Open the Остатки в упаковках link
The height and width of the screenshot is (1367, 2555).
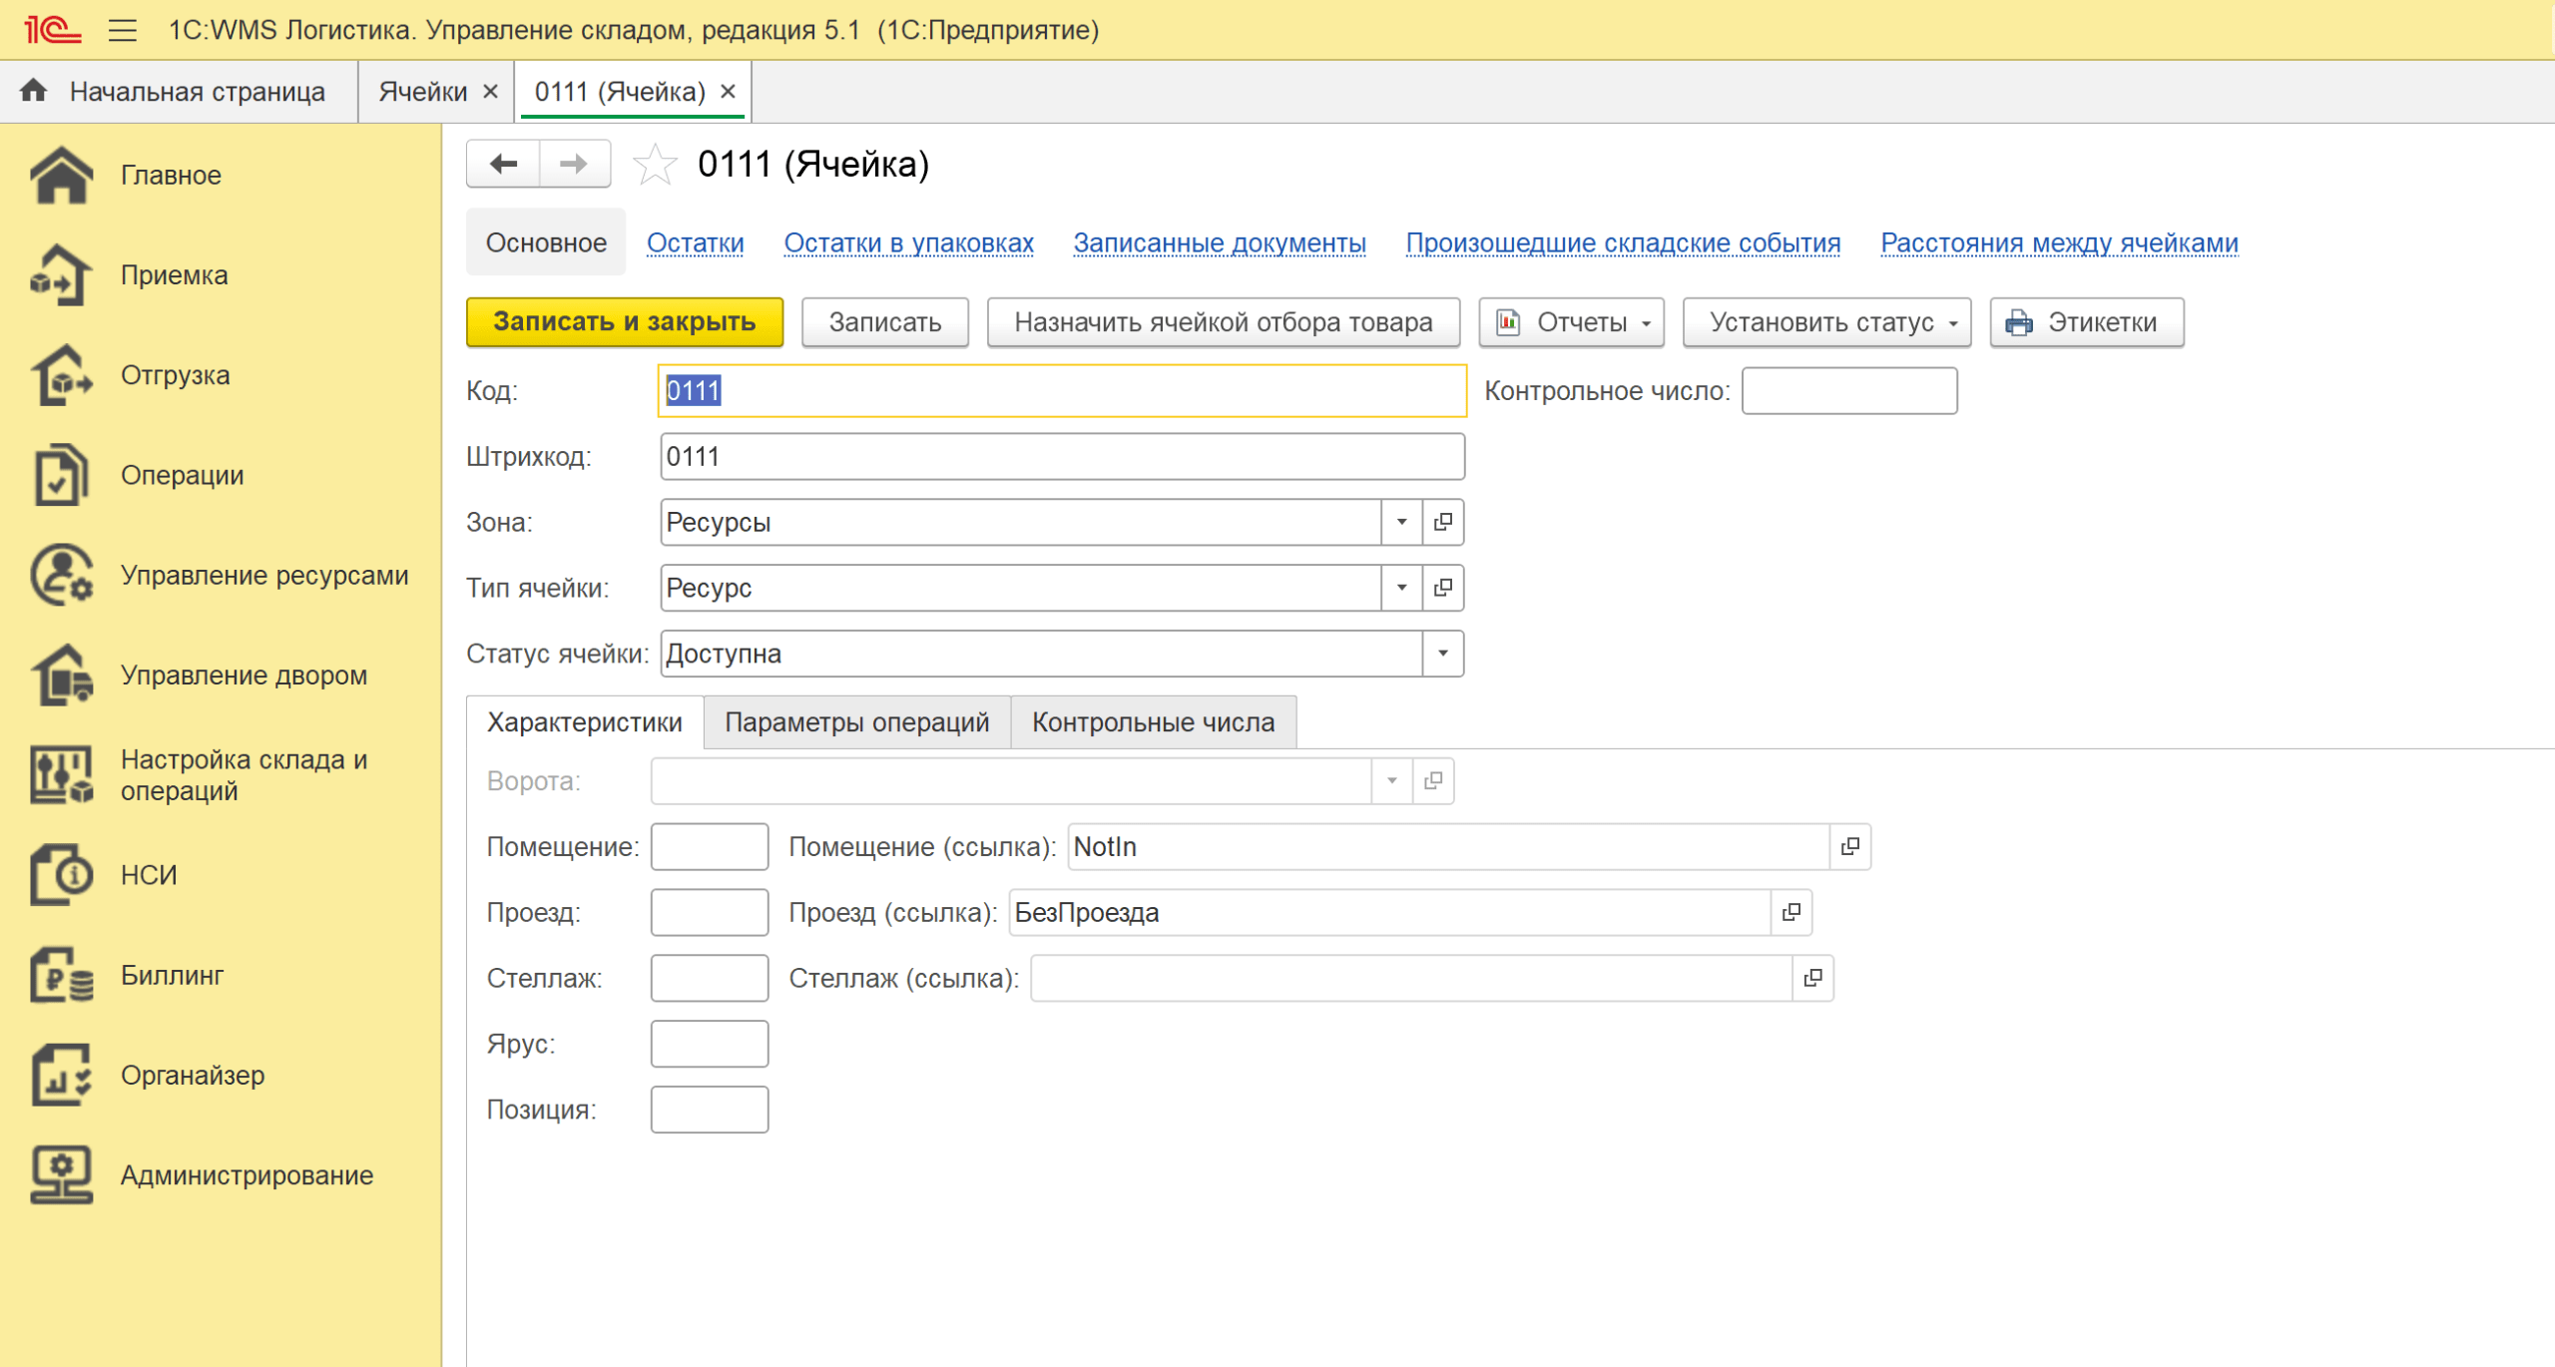(908, 242)
